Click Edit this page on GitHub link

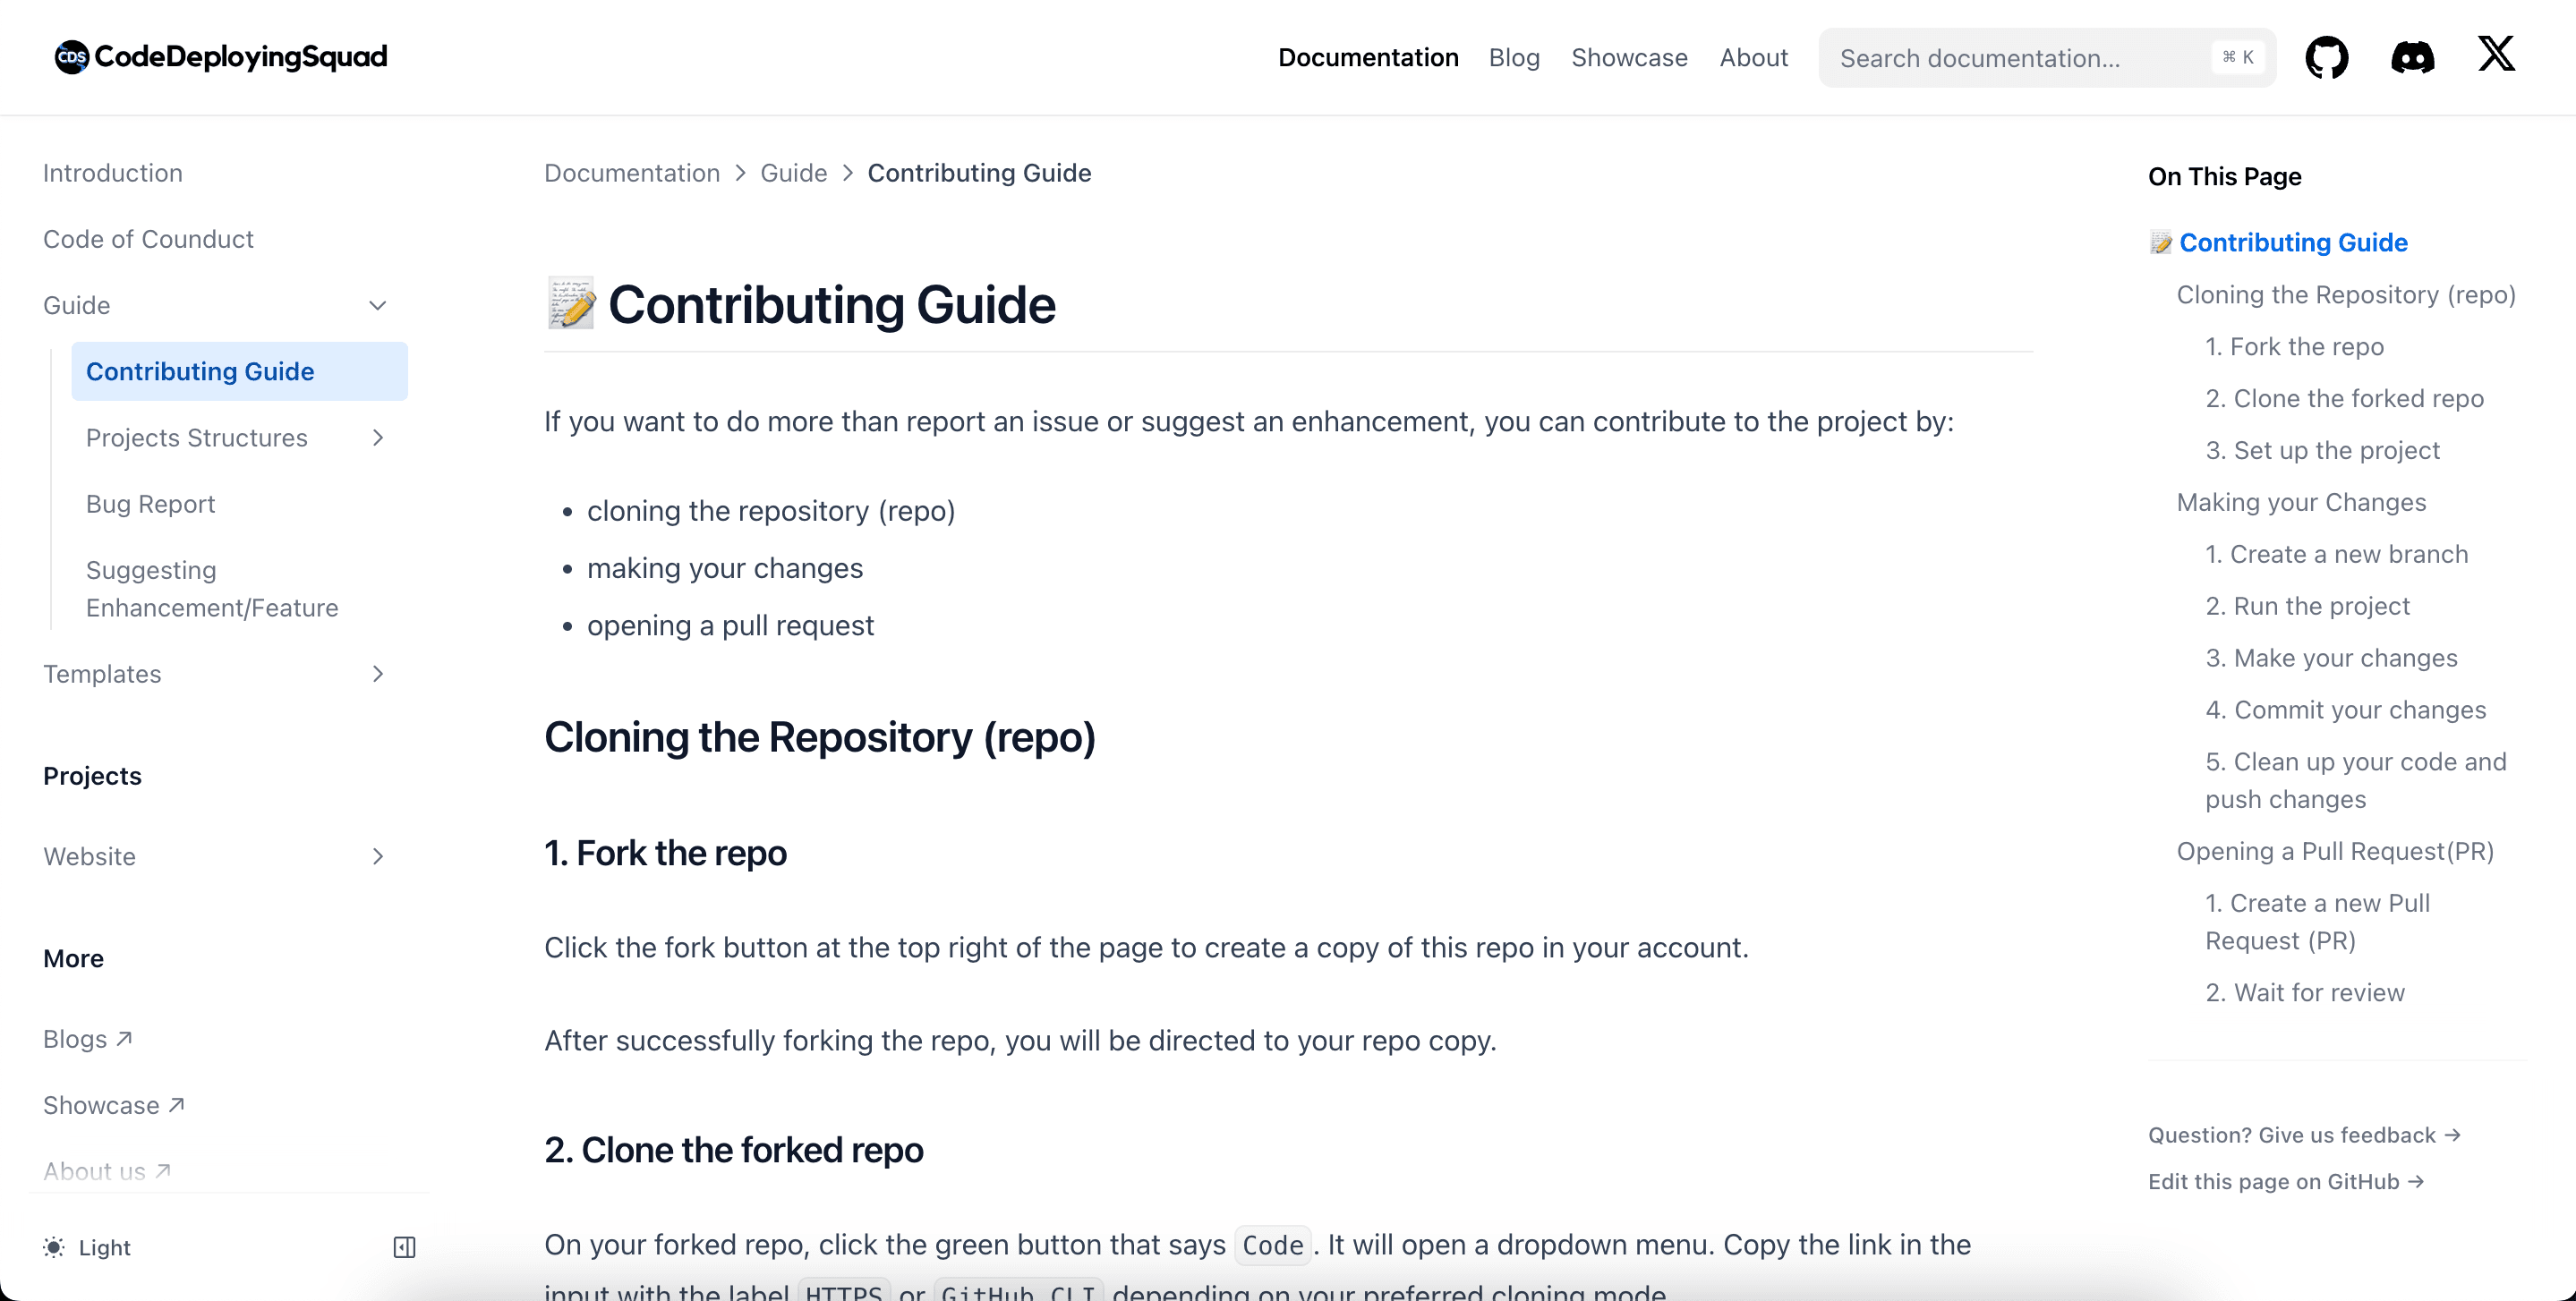[2287, 1181]
